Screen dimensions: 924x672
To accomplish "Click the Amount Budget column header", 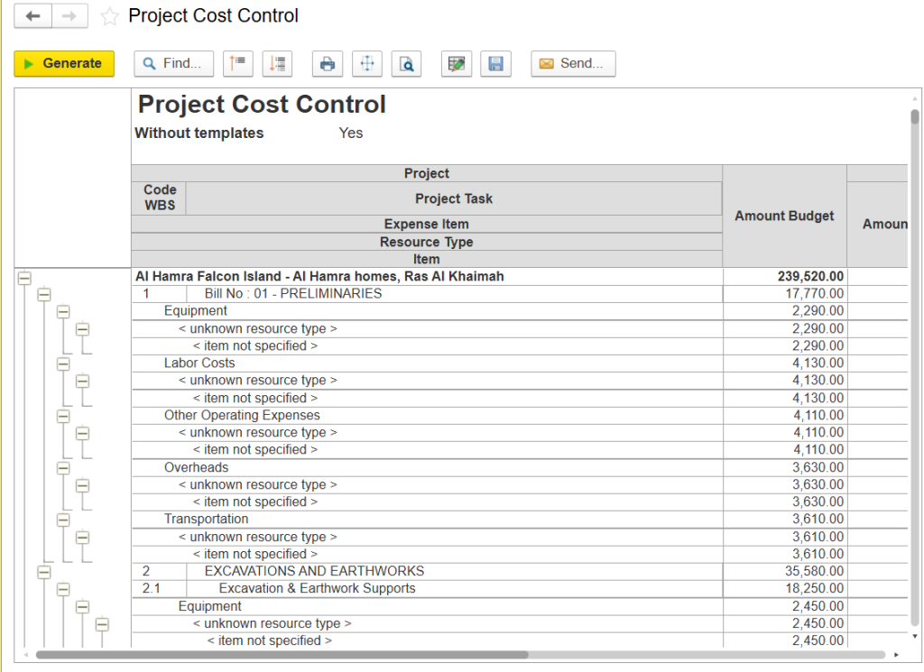I will pyautogui.click(x=784, y=216).
